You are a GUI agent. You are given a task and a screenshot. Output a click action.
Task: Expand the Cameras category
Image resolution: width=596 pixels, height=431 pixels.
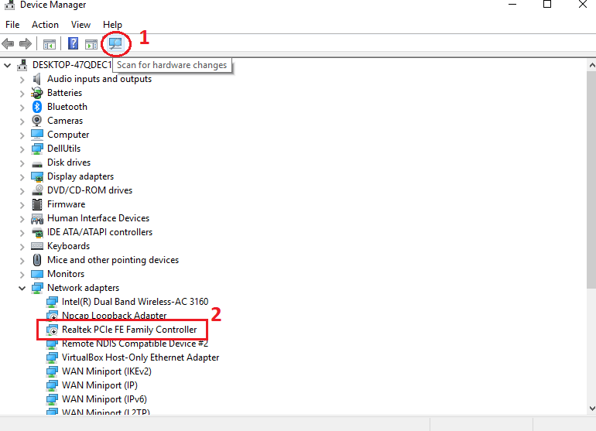22,121
